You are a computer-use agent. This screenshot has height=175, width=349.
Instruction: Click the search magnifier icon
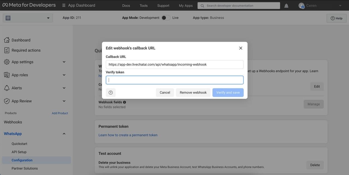pos(202,6)
